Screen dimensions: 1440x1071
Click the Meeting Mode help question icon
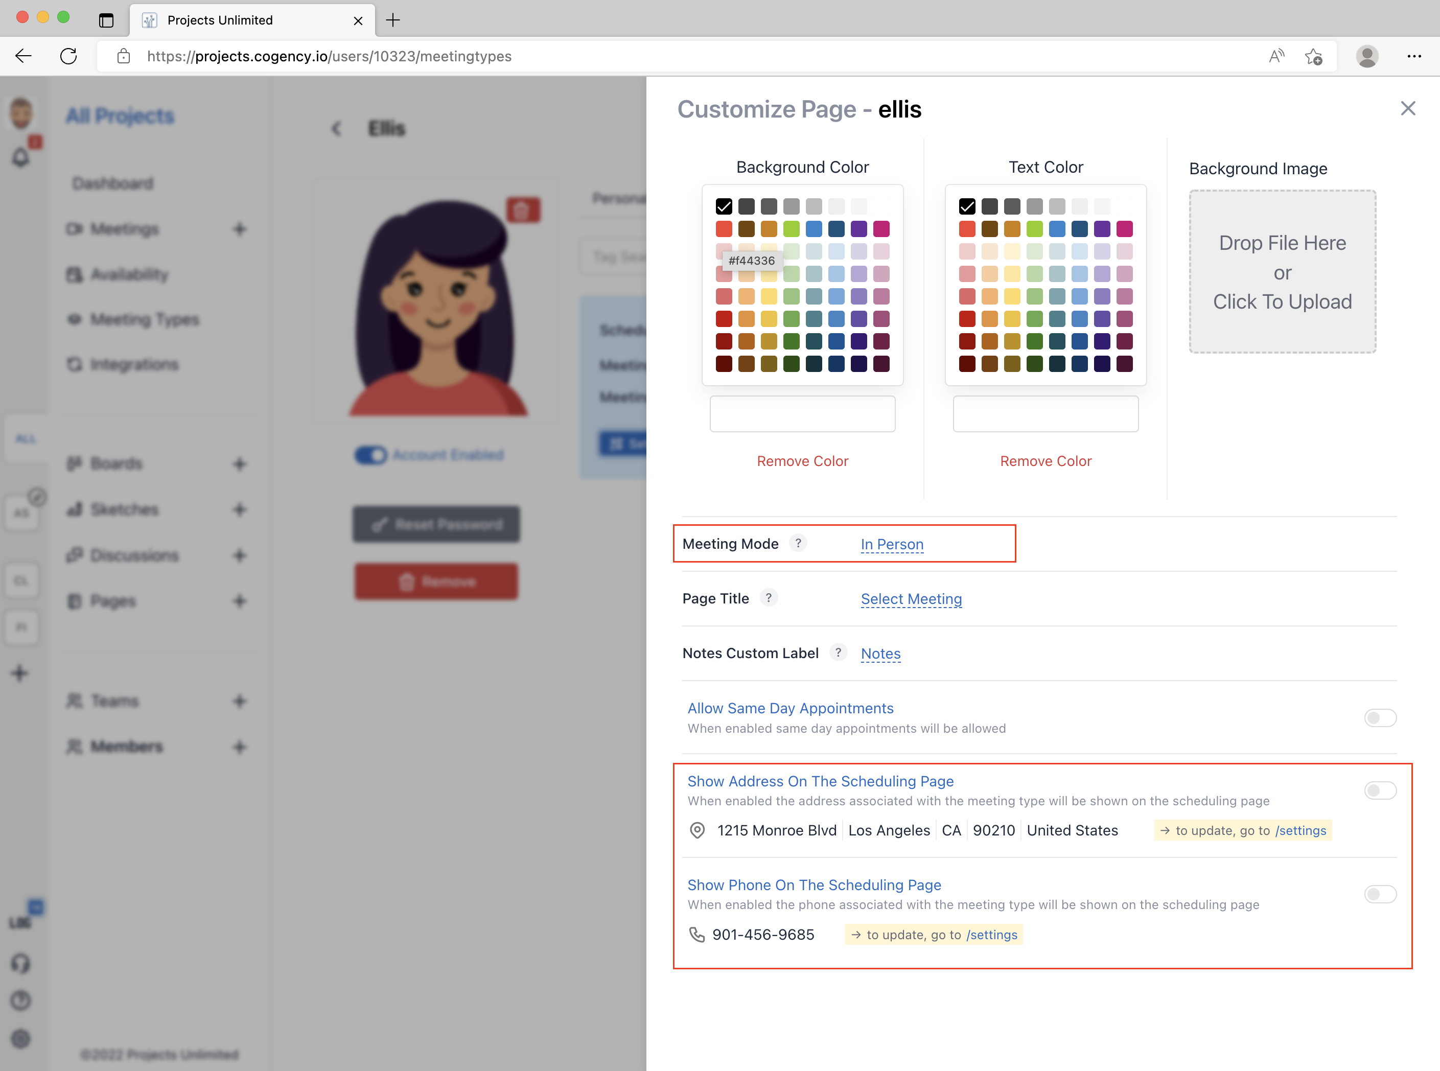click(x=798, y=543)
